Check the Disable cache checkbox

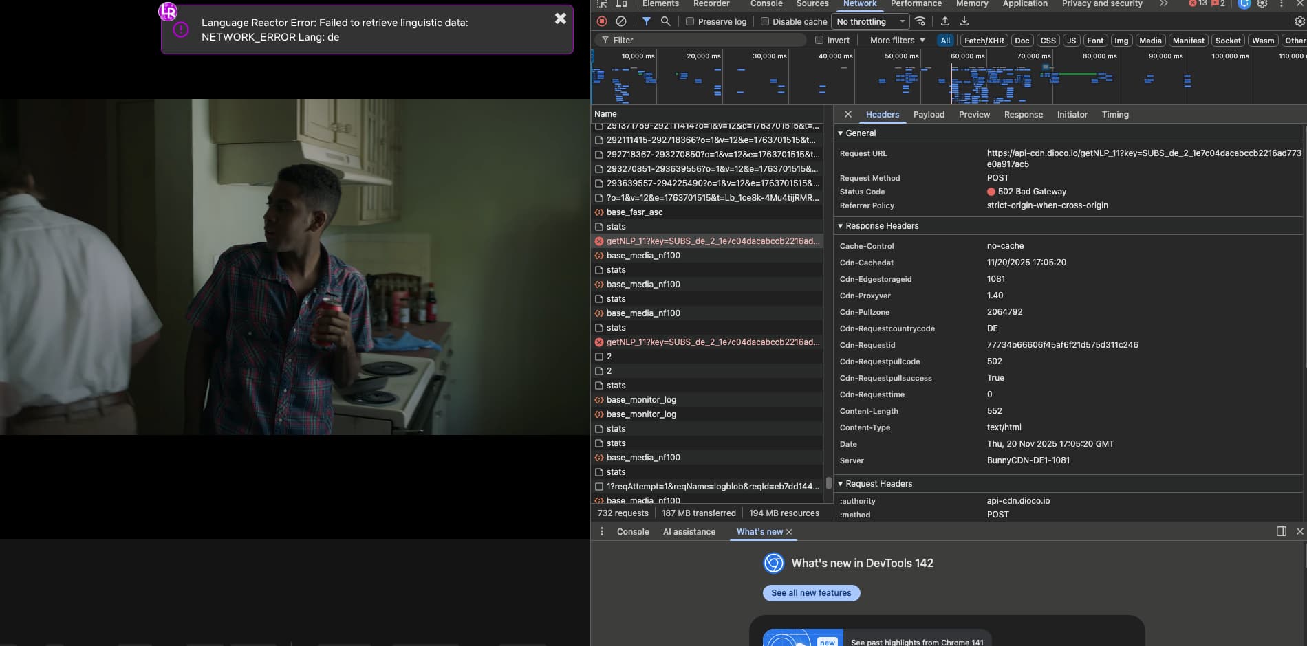764,21
